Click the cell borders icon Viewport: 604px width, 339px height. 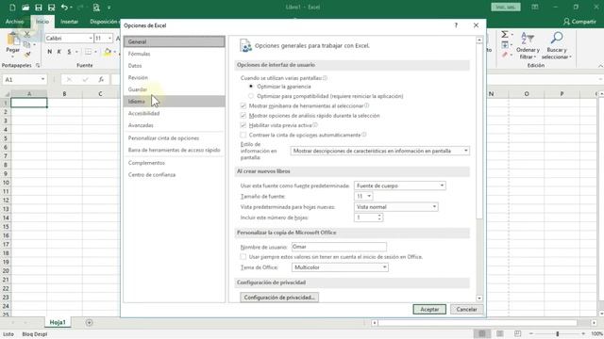88,52
